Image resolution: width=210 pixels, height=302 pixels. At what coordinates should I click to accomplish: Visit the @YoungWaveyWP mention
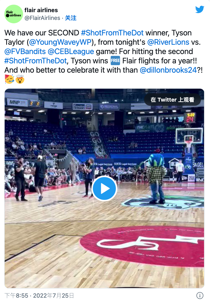click(x=60, y=42)
